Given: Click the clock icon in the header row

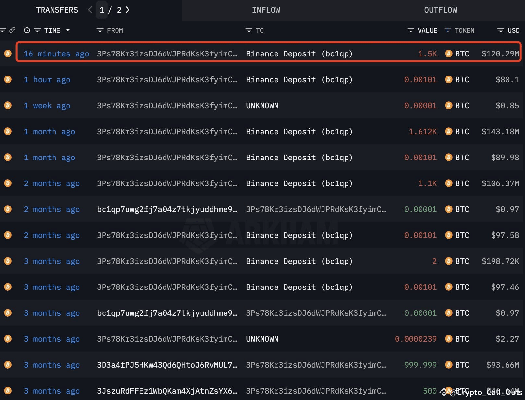Looking at the screenshot, I should 27,30.
